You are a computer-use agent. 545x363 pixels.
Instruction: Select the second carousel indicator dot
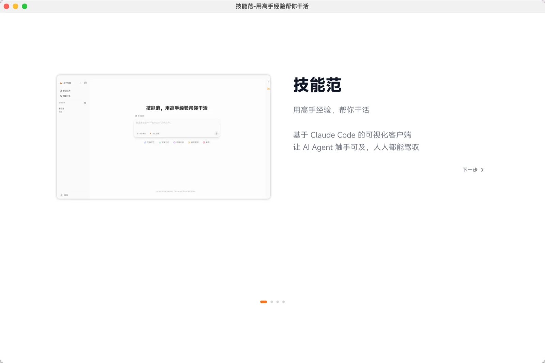pos(271,302)
